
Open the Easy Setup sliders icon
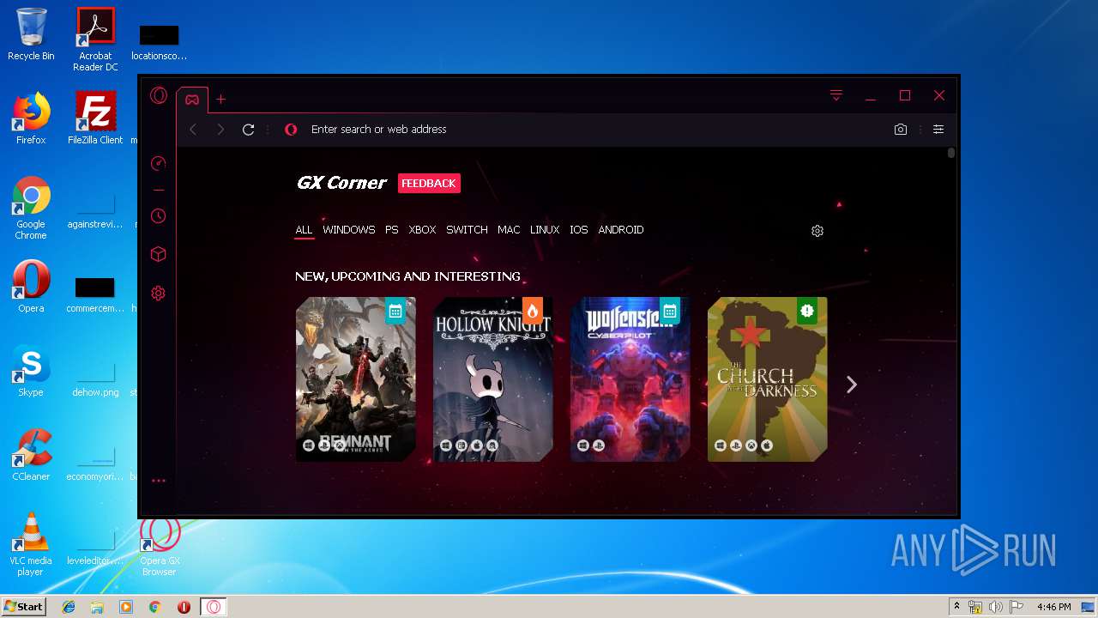[x=938, y=130]
